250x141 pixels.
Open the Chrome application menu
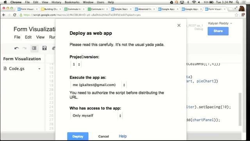point(16,2)
